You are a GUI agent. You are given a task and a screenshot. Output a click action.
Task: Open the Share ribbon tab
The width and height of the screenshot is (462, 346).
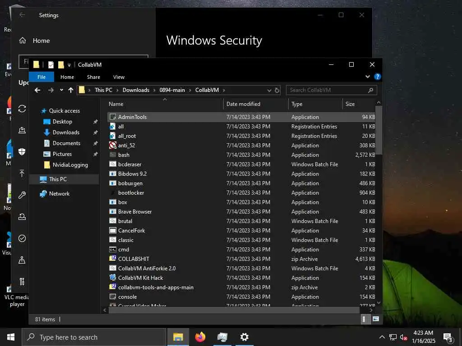click(x=93, y=77)
